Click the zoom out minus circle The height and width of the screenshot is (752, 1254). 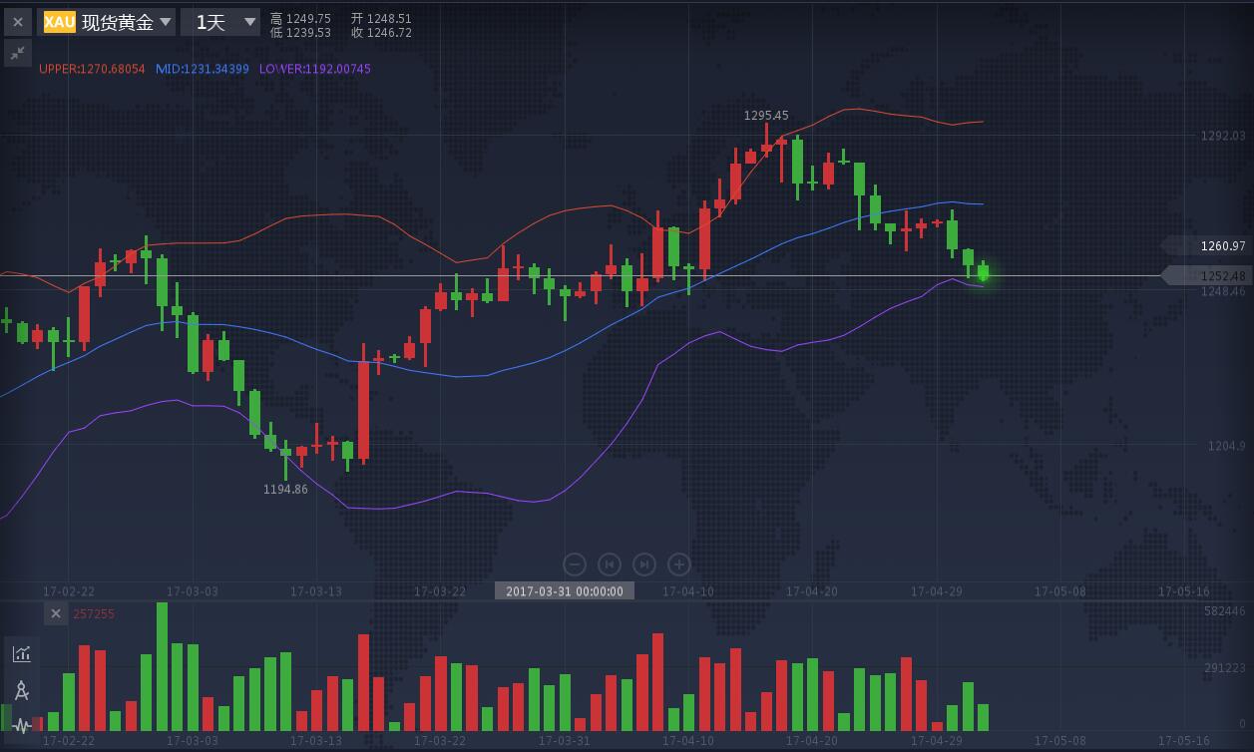point(575,564)
